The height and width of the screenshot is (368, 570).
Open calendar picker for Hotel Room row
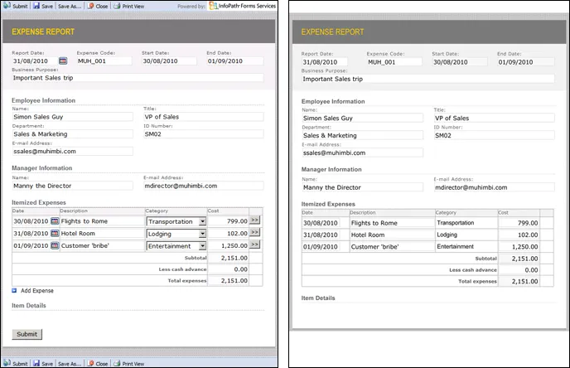(x=56, y=234)
